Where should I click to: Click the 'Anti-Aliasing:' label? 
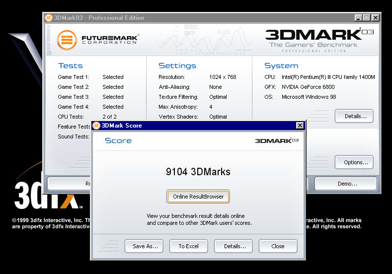pos(174,87)
